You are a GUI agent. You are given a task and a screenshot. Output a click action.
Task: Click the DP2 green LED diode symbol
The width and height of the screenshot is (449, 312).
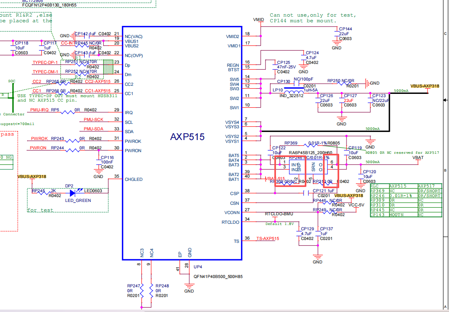tap(73, 193)
